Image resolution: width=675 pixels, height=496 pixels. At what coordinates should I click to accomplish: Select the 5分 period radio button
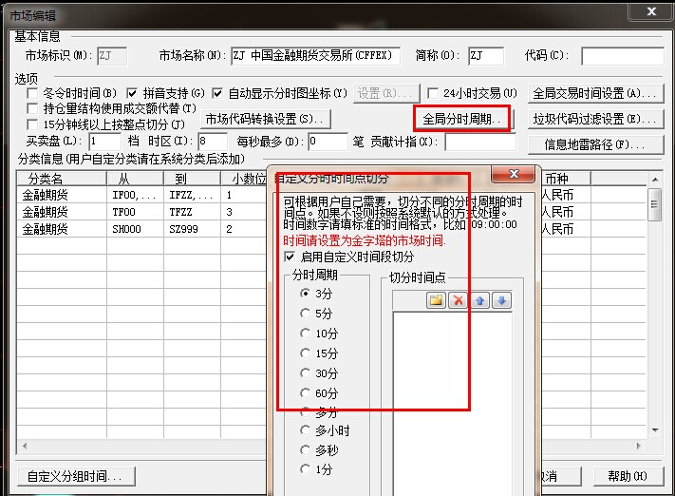[x=305, y=313]
